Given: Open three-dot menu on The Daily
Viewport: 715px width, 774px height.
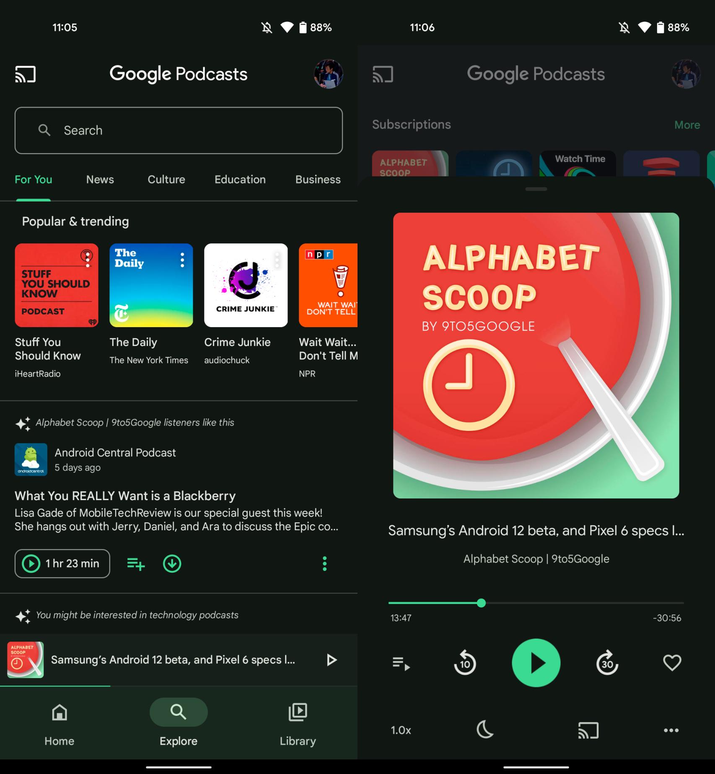Looking at the screenshot, I should pos(182,260).
